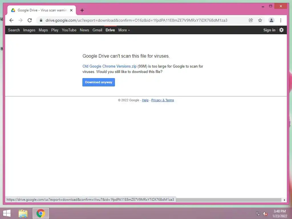Viewport: 292px width, 219px height.
Task: Expand the More dropdown in the Google bar
Action: 124,30
